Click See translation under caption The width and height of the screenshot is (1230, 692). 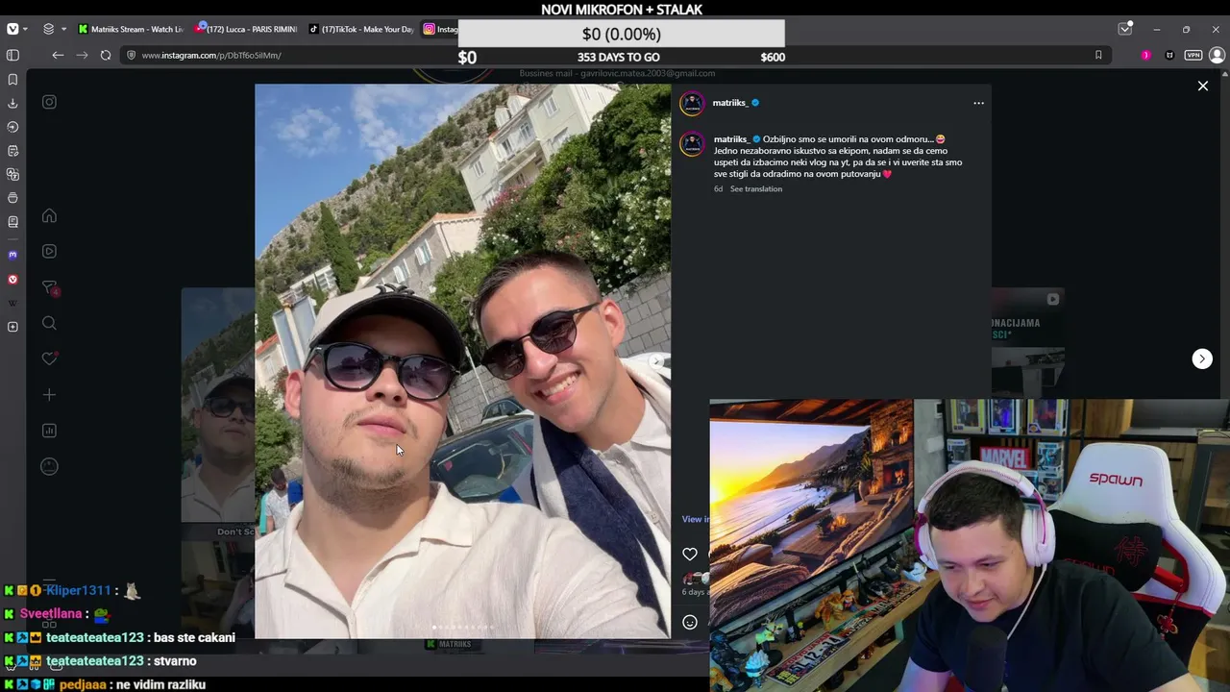pyautogui.click(x=756, y=189)
